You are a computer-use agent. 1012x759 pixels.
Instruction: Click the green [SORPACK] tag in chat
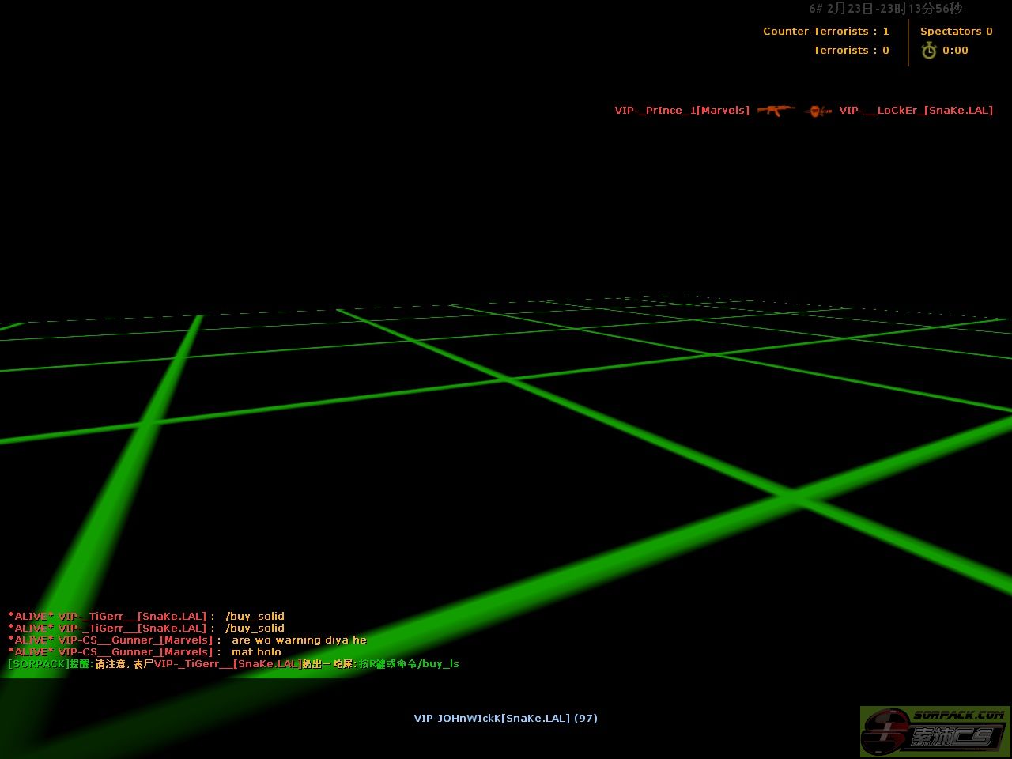(x=38, y=664)
